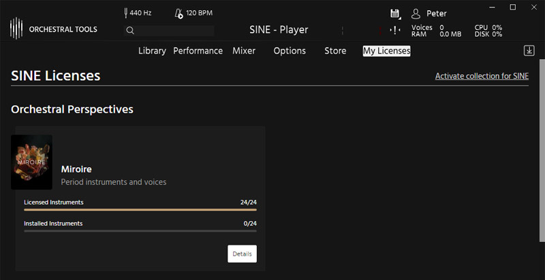The image size is (545, 280).
Task: Click the Peter username label
Action: [x=437, y=14]
